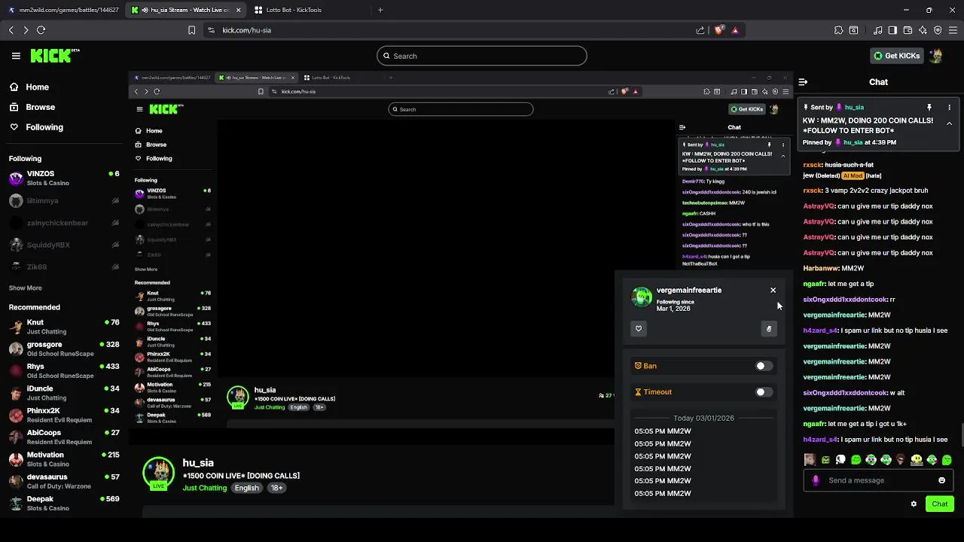
Task: Click 18+ tag under stream title
Action: [x=276, y=488]
